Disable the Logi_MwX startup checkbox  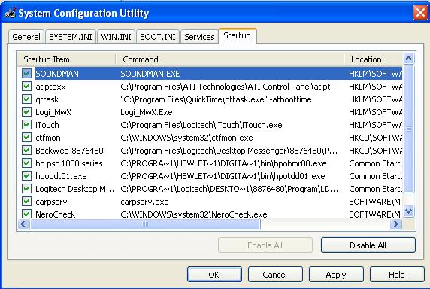(26, 112)
